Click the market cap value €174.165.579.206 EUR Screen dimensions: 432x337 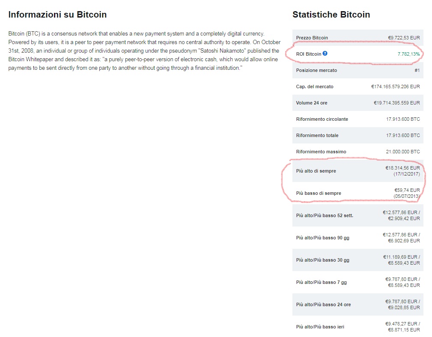(x=395, y=86)
